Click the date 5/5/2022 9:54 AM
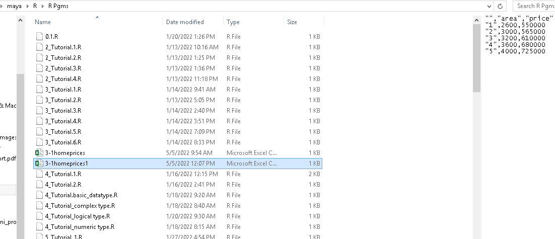 [189, 153]
